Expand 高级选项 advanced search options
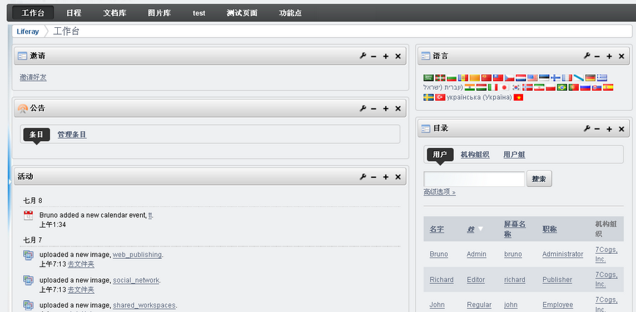The height and width of the screenshot is (312, 636). pyautogui.click(x=439, y=192)
